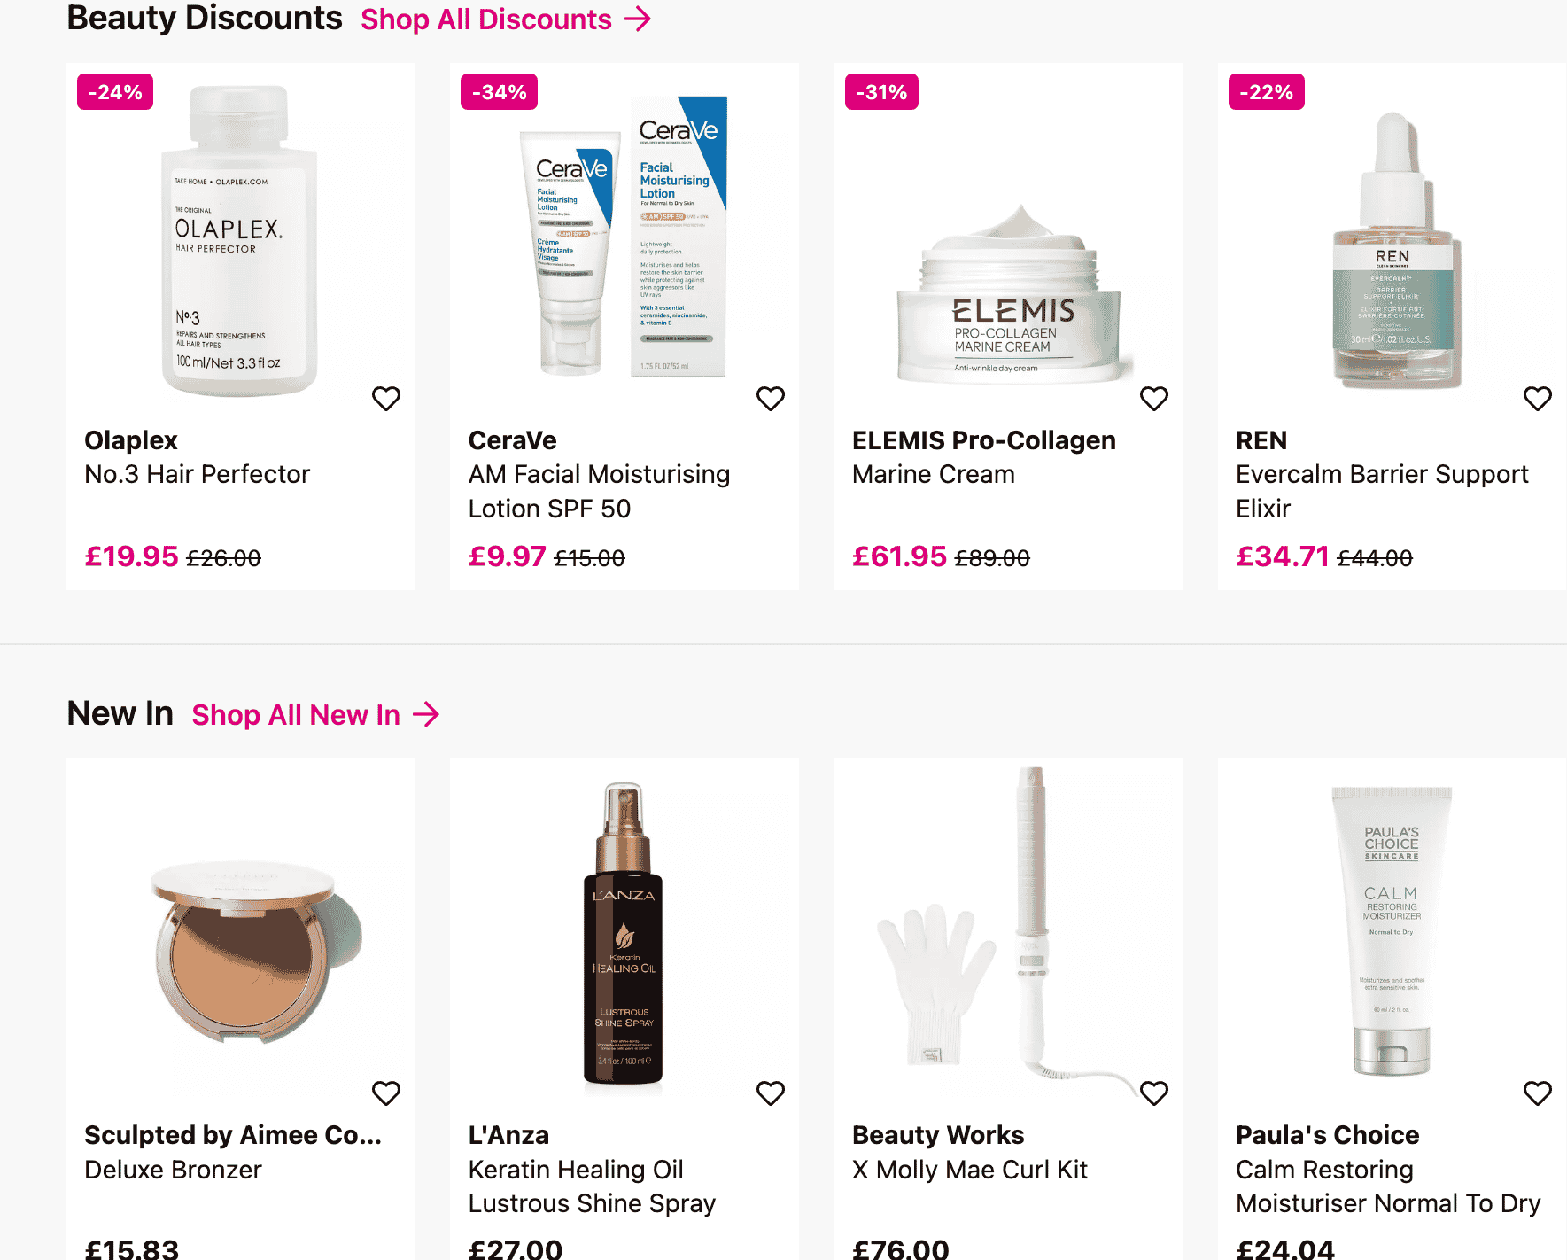Image resolution: width=1567 pixels, height=1260 pixels.
Task: Click the arrow next to Shop All Discounts
Action: pyautogui.click(x=638, y=19)
